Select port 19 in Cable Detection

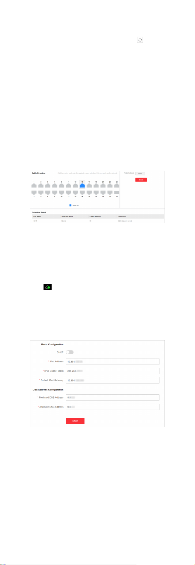96,186
